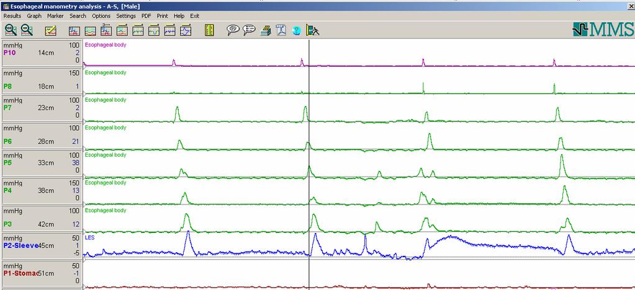635x290 pixels.
Task: Select the green waveform graph icon with arrow
Action: [x=138, y=30]
